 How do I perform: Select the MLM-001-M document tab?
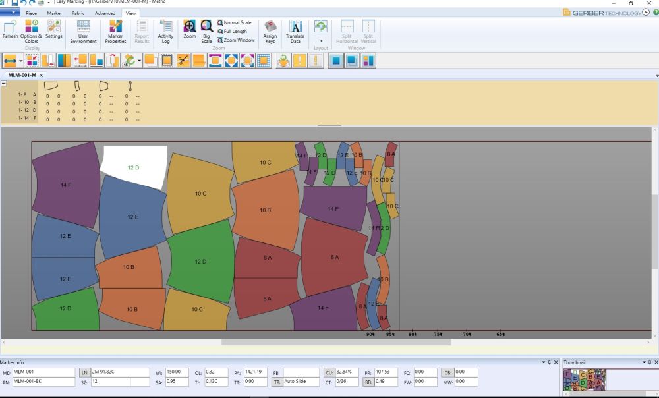click(x=22, y=75)
